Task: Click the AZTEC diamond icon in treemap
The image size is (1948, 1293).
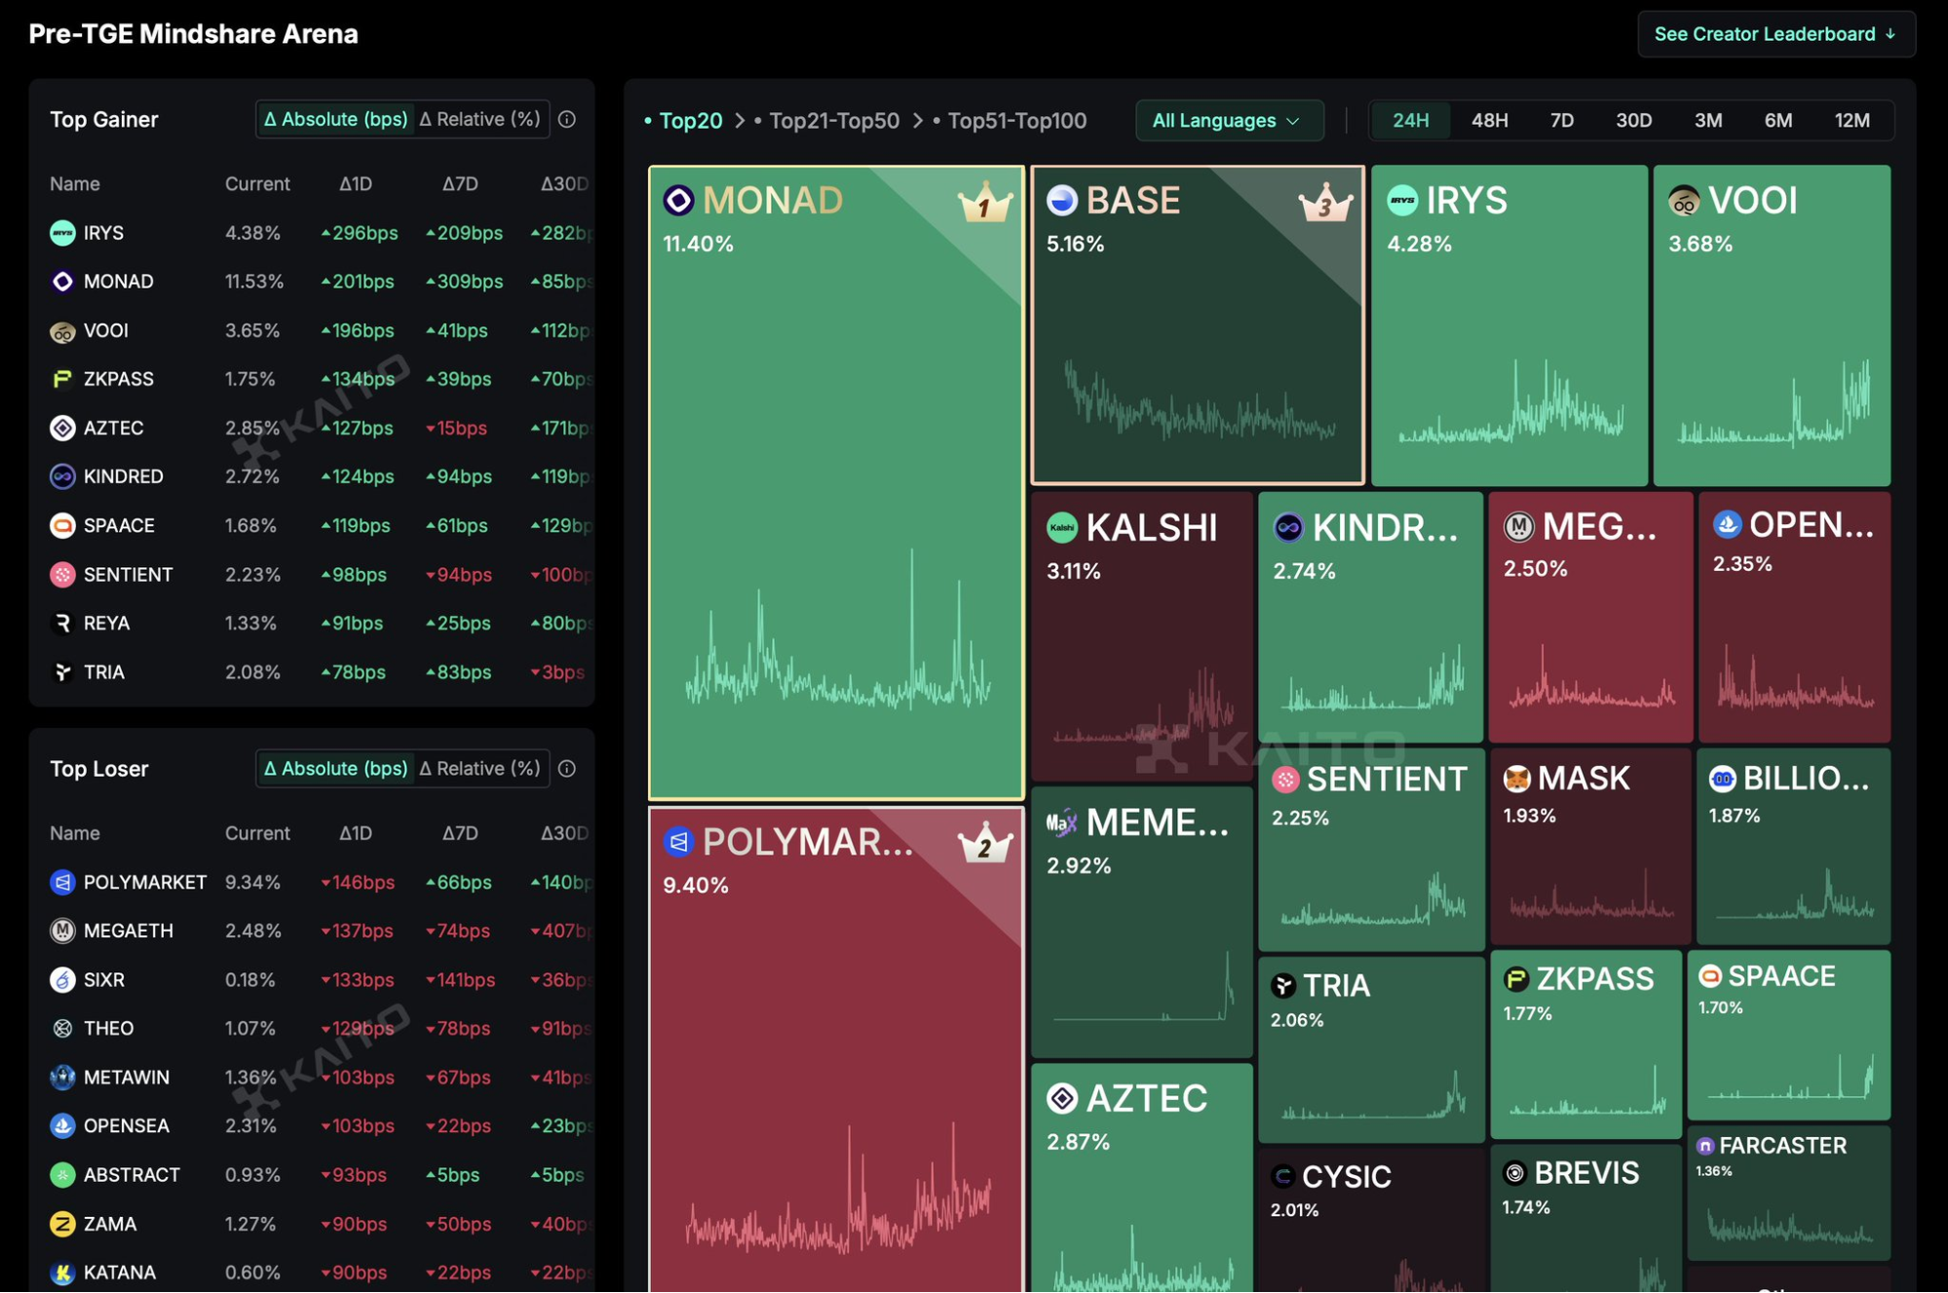Action: [x=1061, y=1098]
